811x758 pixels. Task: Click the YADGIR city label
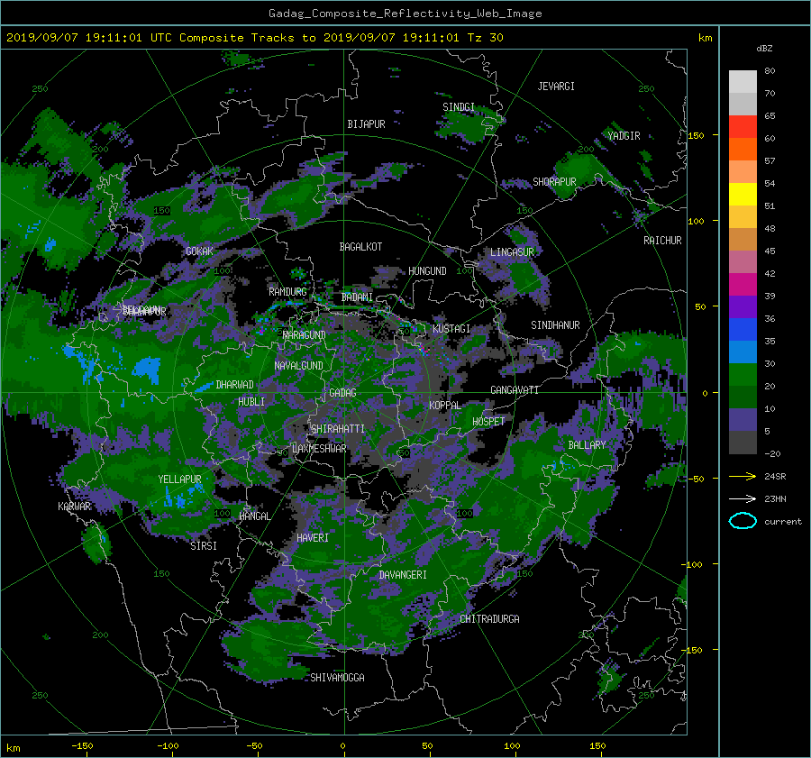pyautogui.click(x=624, y=136)
